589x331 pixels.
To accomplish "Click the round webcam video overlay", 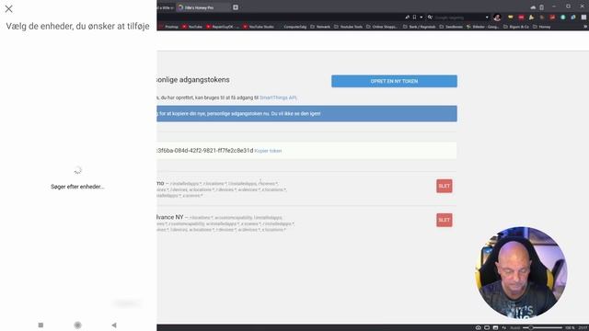I will [x=521, y=272].
